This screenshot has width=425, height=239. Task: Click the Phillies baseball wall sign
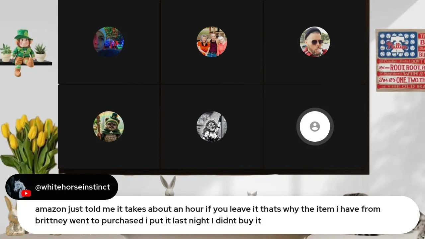pos(400,60)
